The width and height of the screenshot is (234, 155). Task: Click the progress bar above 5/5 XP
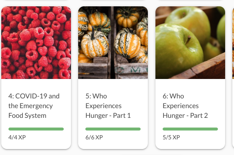point(190,129)
